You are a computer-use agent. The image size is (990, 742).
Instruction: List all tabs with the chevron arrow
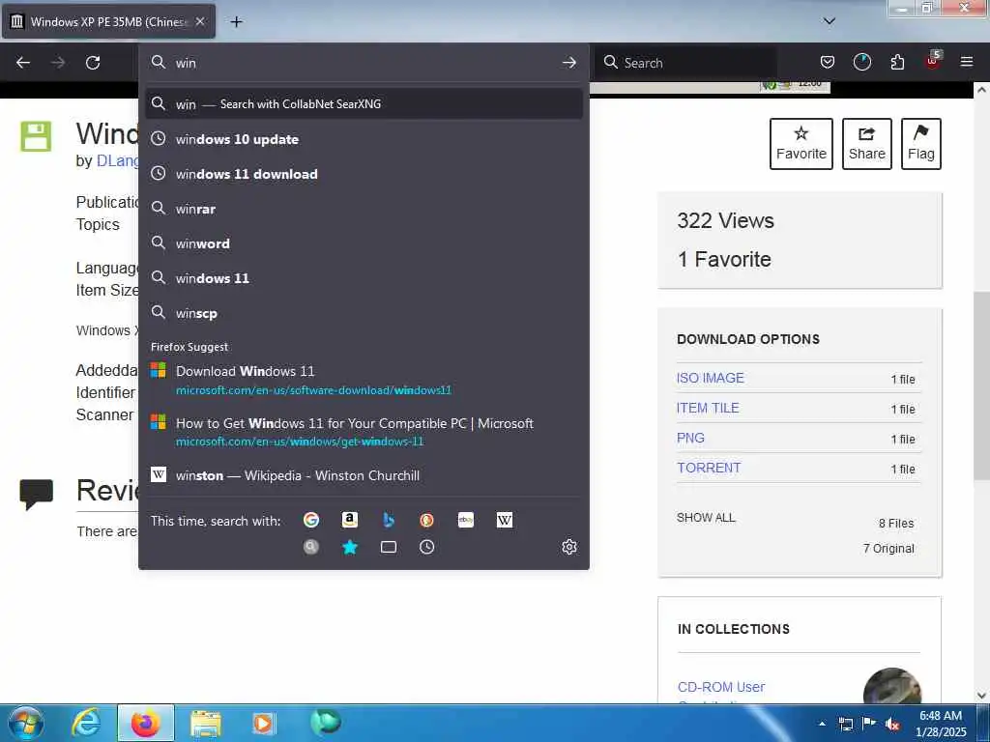click(830, 21)
